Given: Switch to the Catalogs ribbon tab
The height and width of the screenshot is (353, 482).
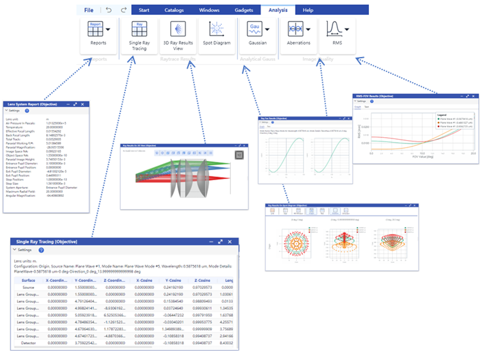Looking at the screenshot, I should (174, 10).
